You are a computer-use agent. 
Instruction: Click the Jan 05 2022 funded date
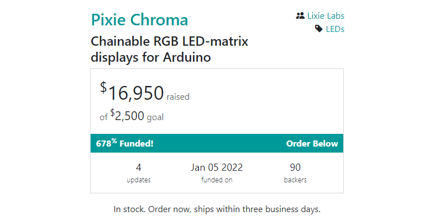coord(217,167)
